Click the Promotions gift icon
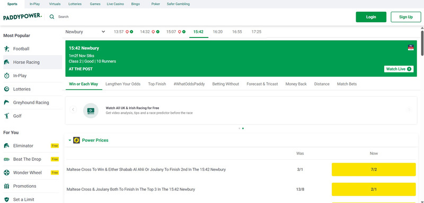 6,186
